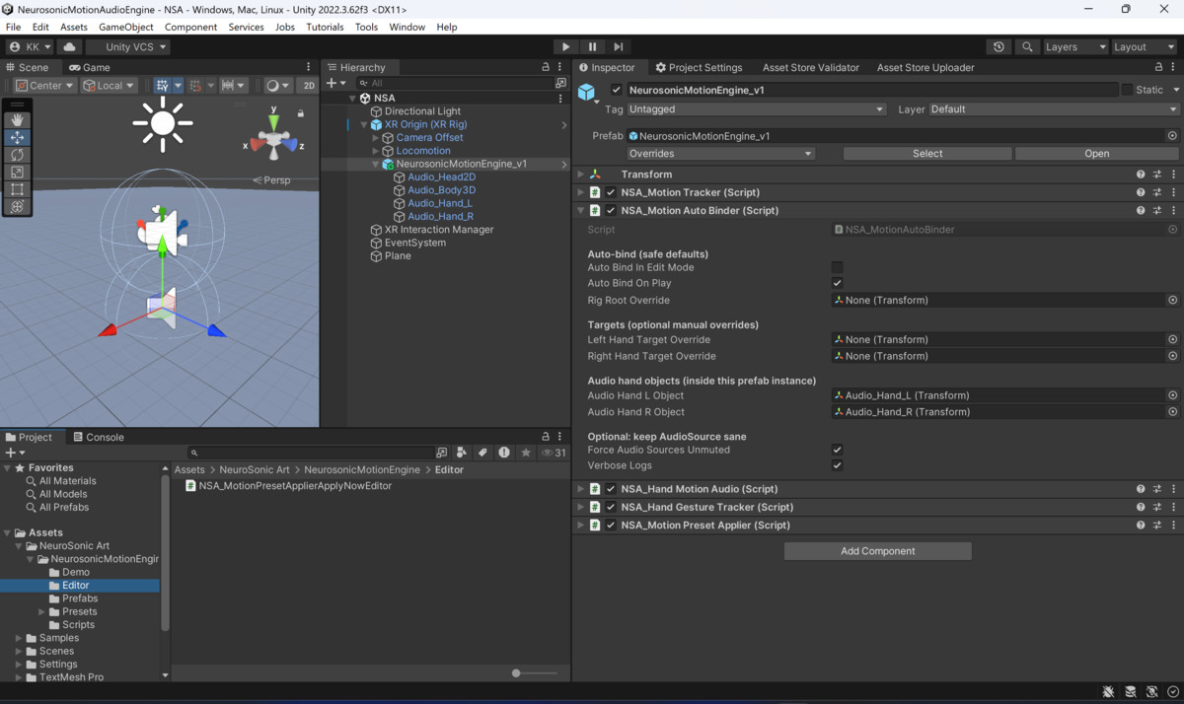Select the Hand pan tool
The width and height of the screenshot is (1184, 704).
coord(16,119)
